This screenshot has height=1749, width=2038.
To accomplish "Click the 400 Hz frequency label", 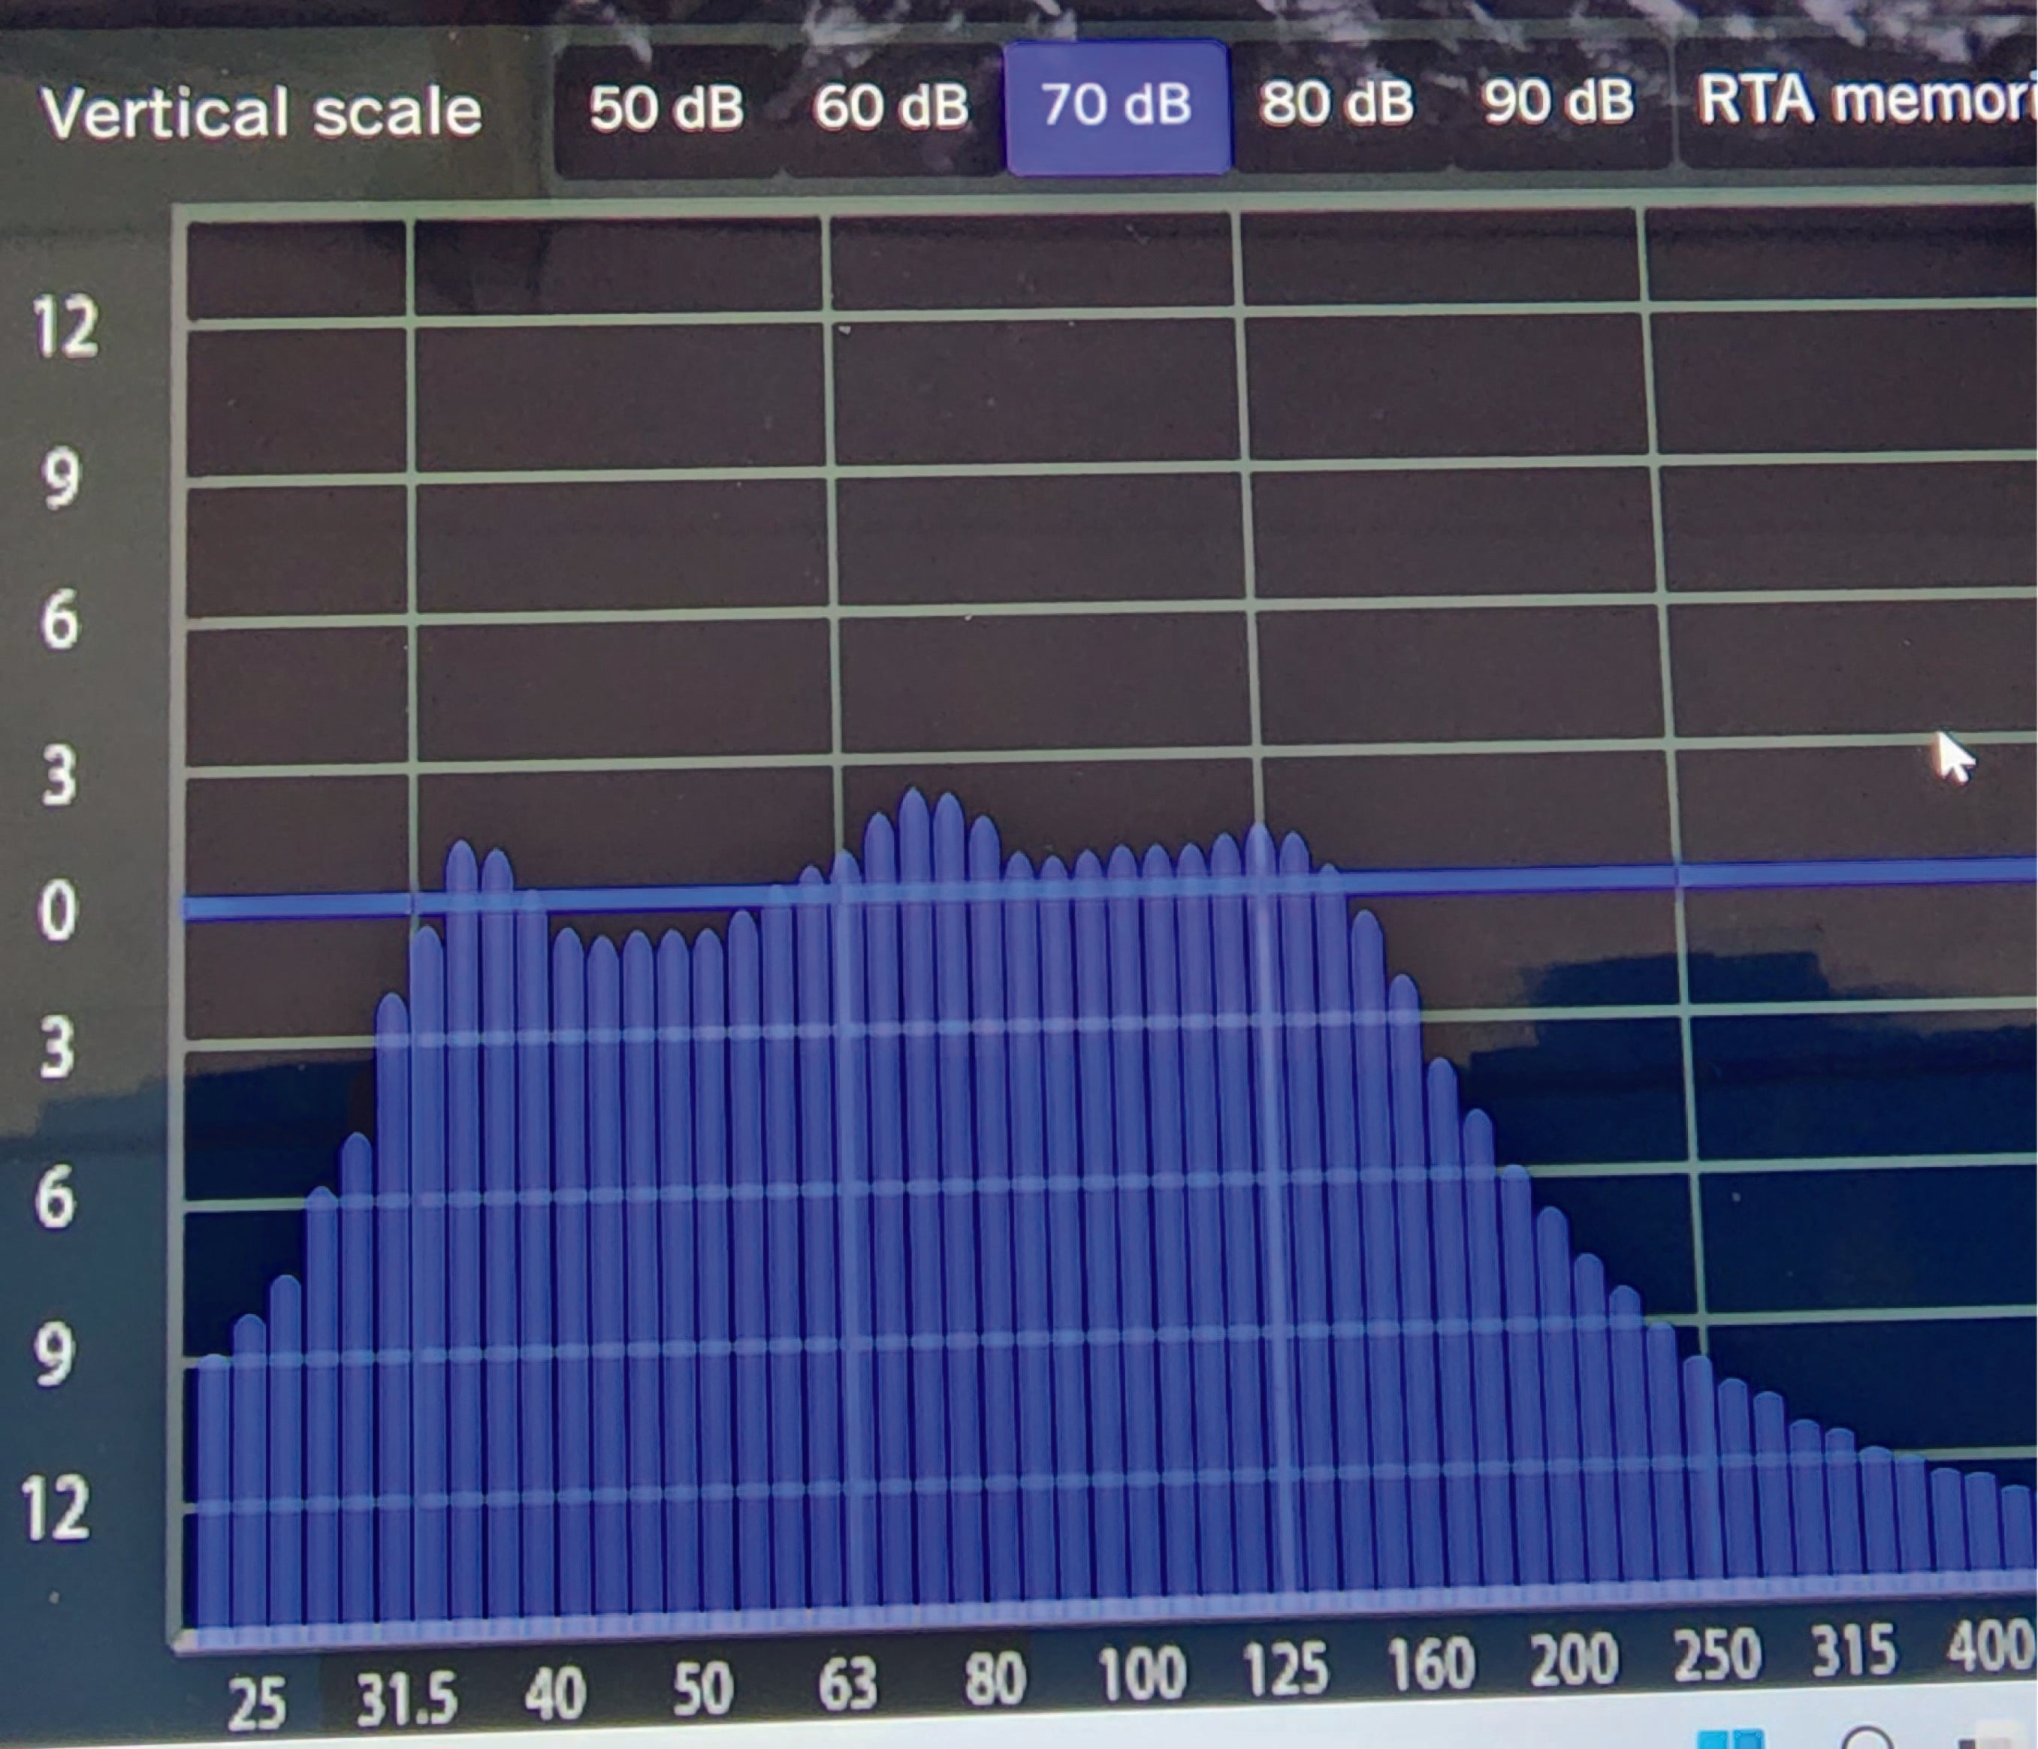I will pos(1989,1647).
